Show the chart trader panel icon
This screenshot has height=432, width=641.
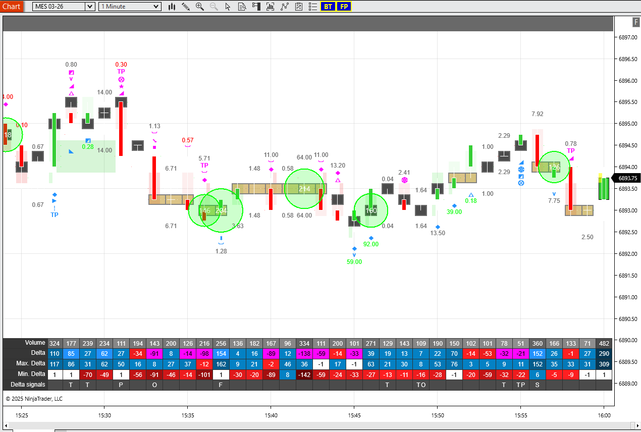(x=256, y=7)
